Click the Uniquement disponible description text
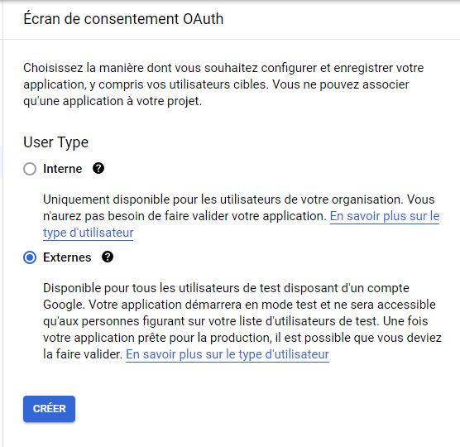Screen dimensions: 460x447 point(241,216)
